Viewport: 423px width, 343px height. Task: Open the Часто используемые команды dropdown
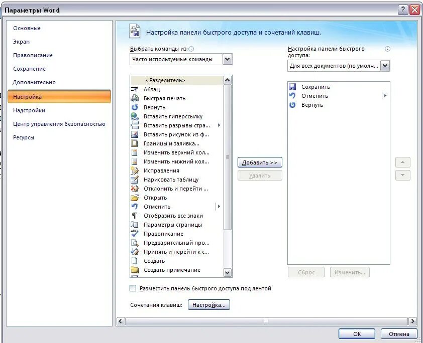point(228,59)
